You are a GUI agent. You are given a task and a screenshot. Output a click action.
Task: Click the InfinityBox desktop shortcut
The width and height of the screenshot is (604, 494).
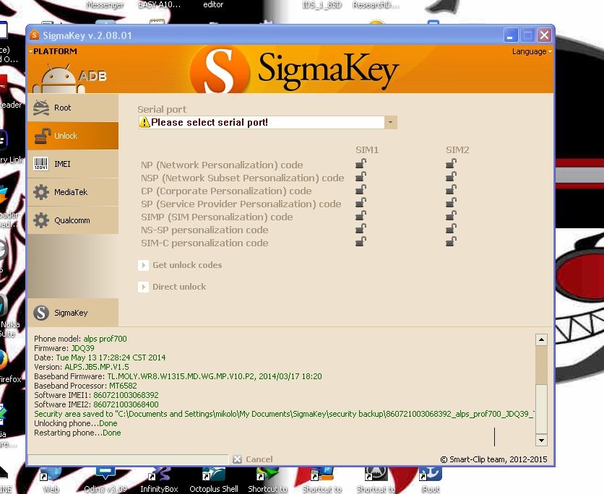click(x=159, y=480)
